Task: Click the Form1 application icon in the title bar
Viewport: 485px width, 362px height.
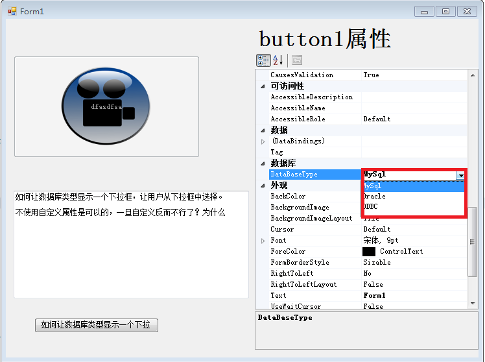Action: (x=12, y=12)
